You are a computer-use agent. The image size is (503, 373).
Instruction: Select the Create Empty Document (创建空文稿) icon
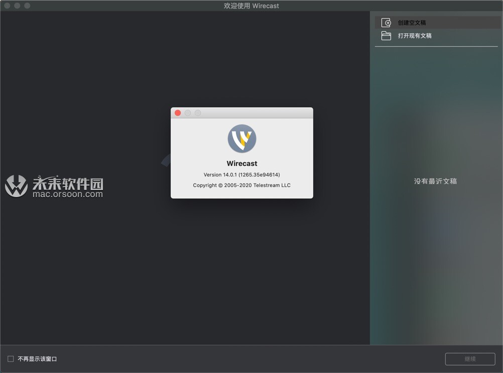pos(386,22)
